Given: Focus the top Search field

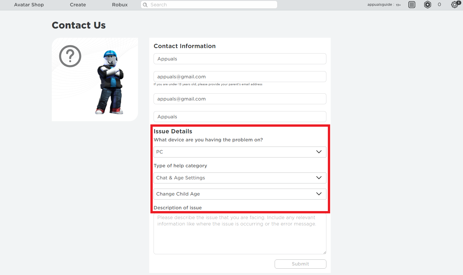Looking at the screenshot, I should pyautogui.click(x=209, y=5).
